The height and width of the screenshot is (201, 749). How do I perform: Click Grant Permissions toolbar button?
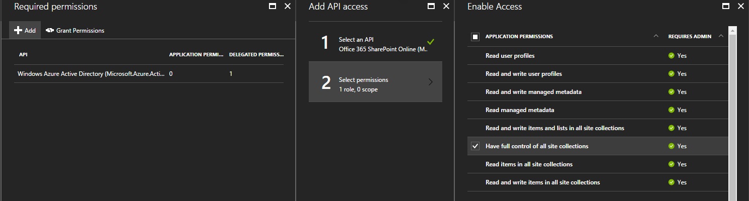[x=75, y=30]
